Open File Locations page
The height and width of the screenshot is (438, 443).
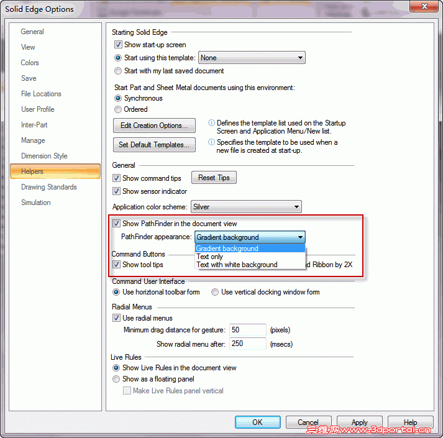point(41,94)
